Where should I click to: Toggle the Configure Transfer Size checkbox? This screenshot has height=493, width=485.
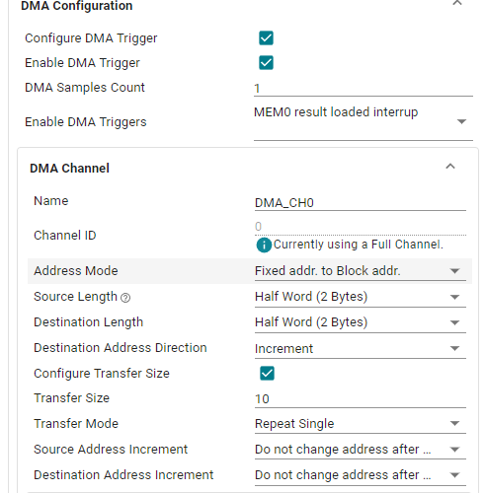click(267, 374)
